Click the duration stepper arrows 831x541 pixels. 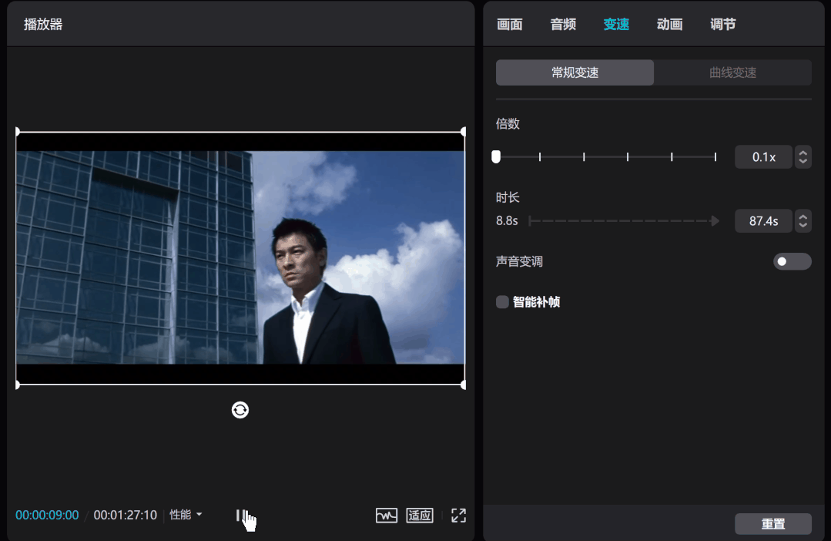pyautogui.click(x=803, y=221)
